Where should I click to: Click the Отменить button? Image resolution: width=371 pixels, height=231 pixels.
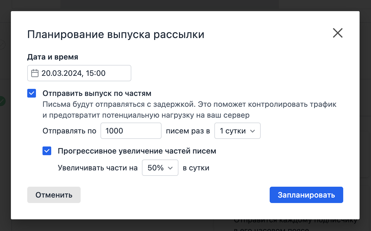(x=54, y=195)
